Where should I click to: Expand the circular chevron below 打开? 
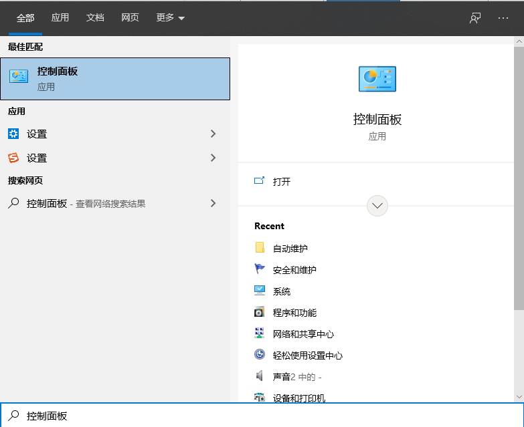tap(377, 206)
